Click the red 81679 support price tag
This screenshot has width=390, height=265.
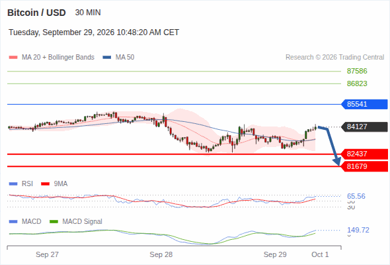tap(365, 166)
